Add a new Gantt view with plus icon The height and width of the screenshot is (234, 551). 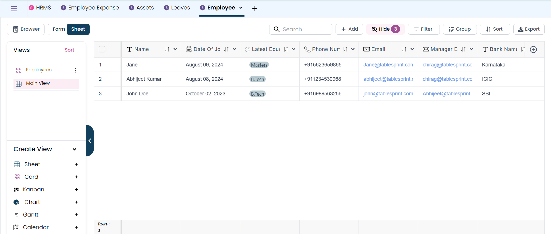[76, 215]
